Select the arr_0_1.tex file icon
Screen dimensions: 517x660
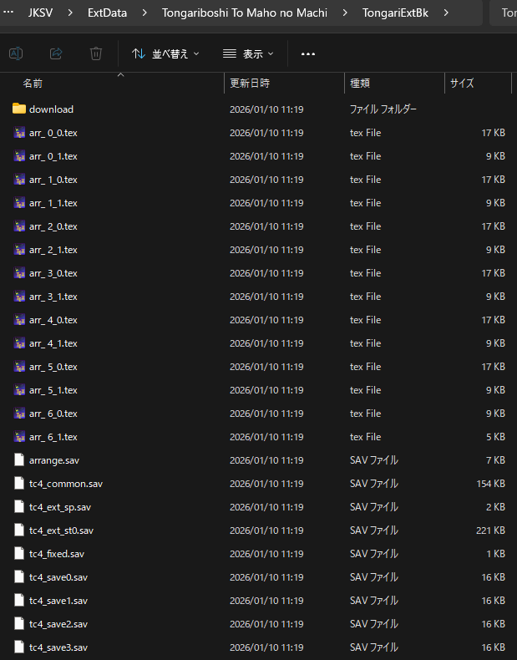[19, 156]
